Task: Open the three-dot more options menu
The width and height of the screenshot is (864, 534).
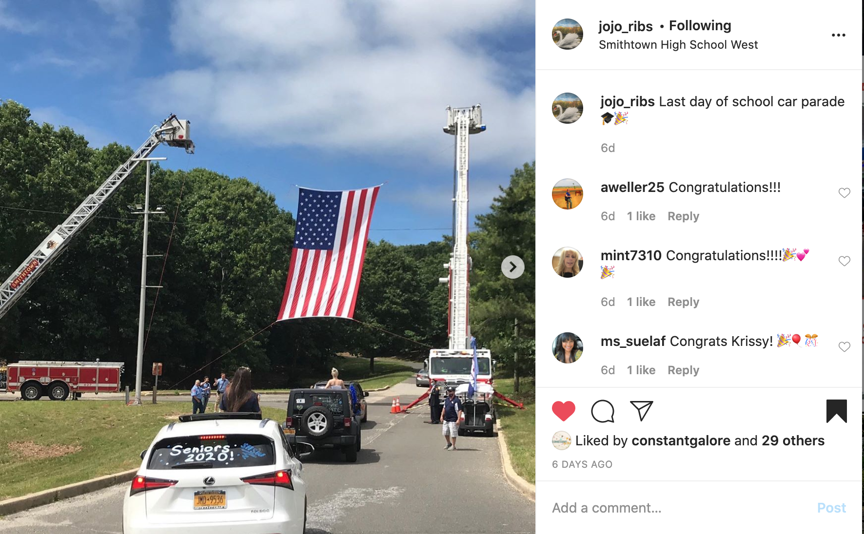Action: 839,35
